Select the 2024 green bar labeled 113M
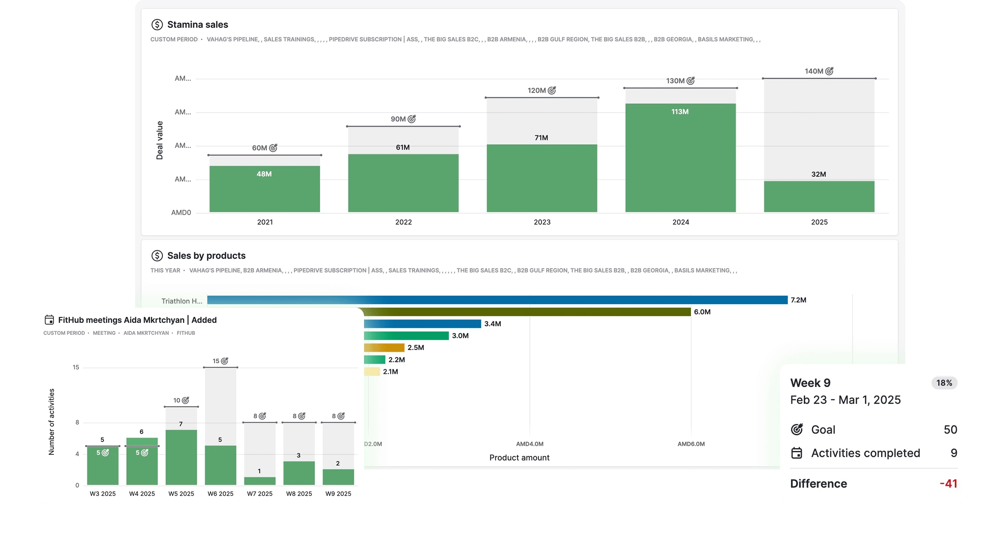This screenshot has height=539, width=1003. 680,158
